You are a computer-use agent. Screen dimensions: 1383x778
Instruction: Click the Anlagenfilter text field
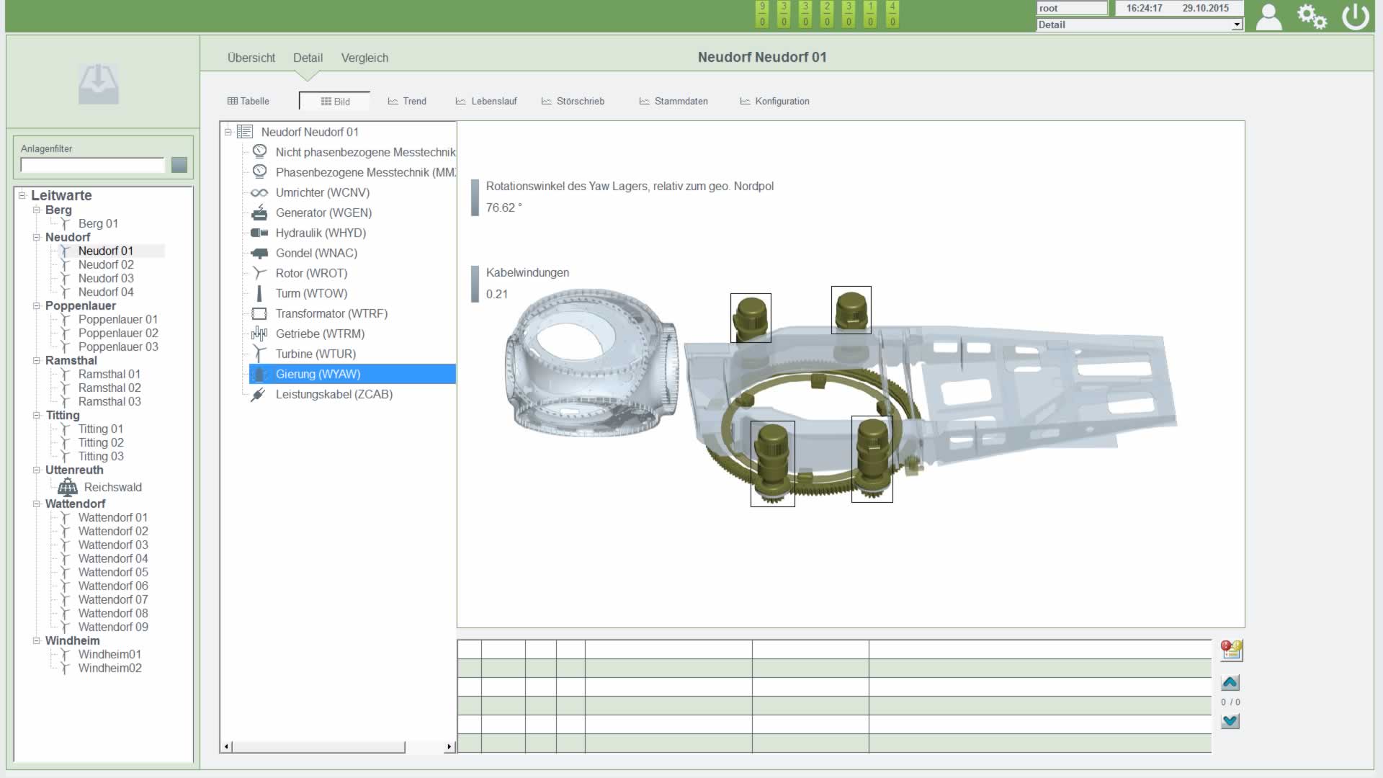93,165
